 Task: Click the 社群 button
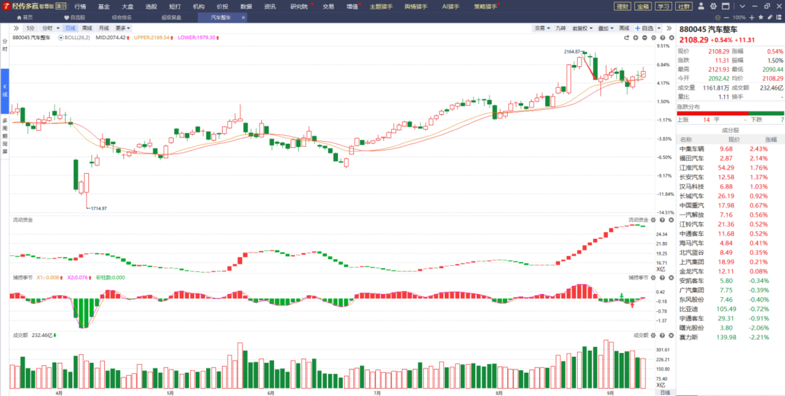coord(683,6)
